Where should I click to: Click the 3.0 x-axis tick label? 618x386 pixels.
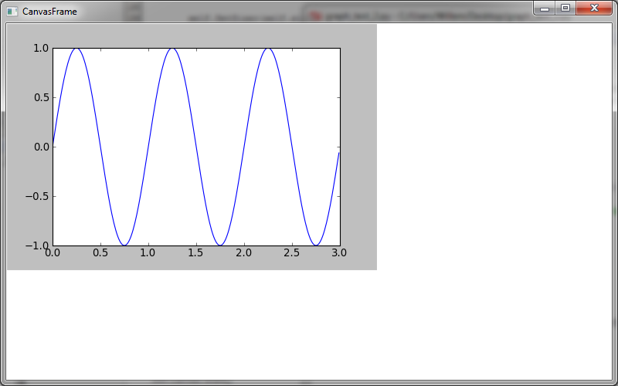click(338, 253)
